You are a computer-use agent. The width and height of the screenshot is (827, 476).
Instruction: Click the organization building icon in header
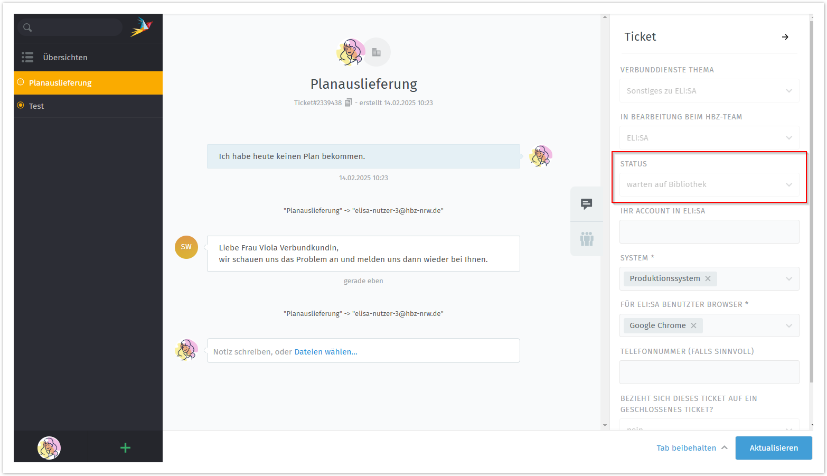pos(377,52)
